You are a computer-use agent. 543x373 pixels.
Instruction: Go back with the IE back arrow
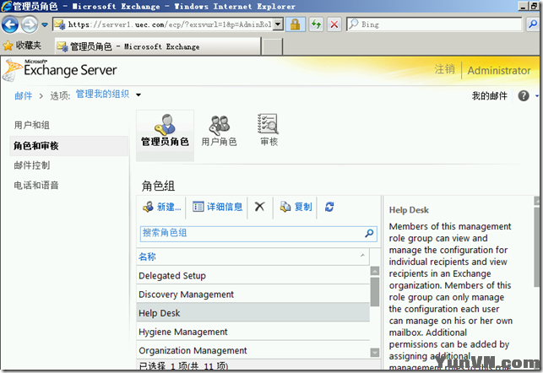(10, 24)
